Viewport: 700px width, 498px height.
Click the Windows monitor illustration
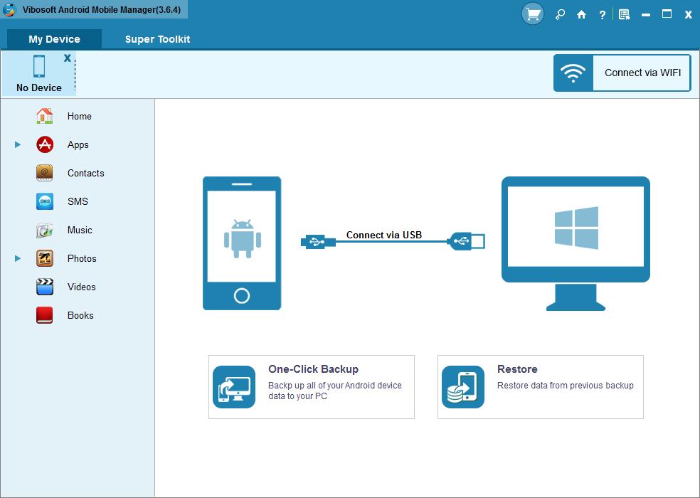tap(576, 243)
